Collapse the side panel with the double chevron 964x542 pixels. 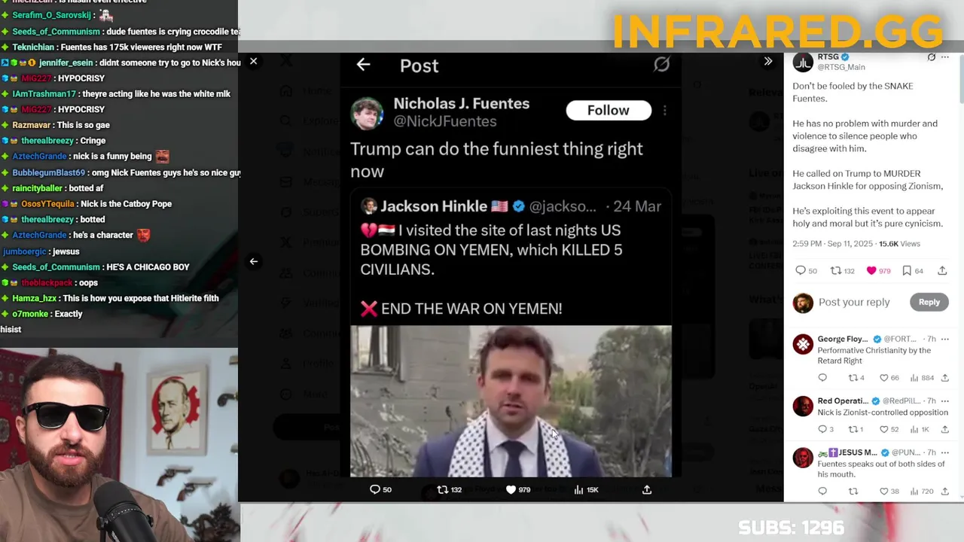click(x=767, y=62)
